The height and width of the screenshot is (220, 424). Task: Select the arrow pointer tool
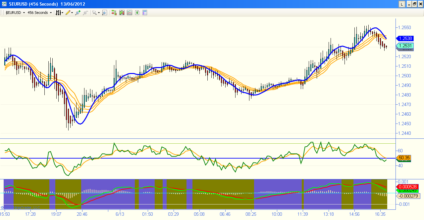94,13
